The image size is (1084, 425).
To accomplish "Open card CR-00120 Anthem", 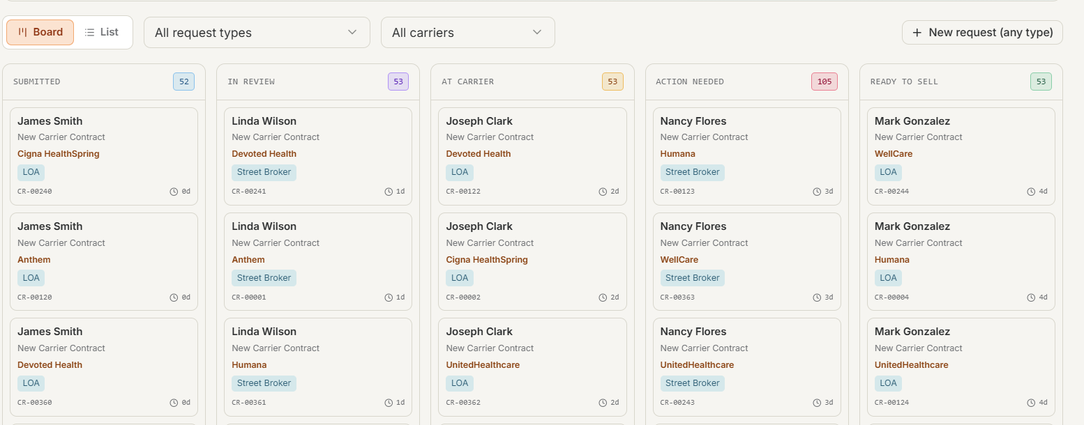I will 104,261.
